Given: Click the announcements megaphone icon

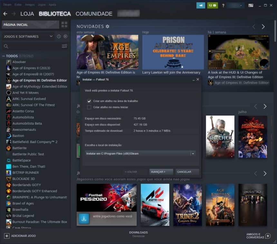Looking at the screenshot, I should (201, 5).
